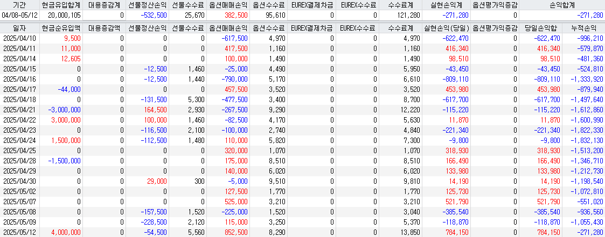605x237 pixels.
Task: Click the option fee 9,290
Action: [x=278, y=110]
